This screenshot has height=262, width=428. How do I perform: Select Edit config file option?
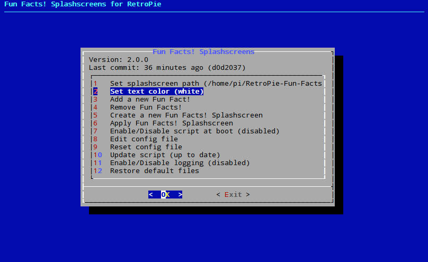[x=136, y=139]
